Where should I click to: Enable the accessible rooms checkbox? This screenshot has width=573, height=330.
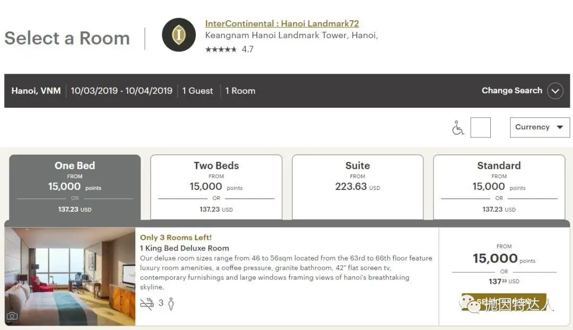(x=480, y=127)
